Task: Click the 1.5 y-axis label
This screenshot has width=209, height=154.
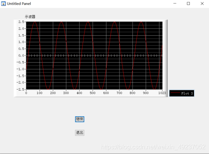Action: [21, 35]
